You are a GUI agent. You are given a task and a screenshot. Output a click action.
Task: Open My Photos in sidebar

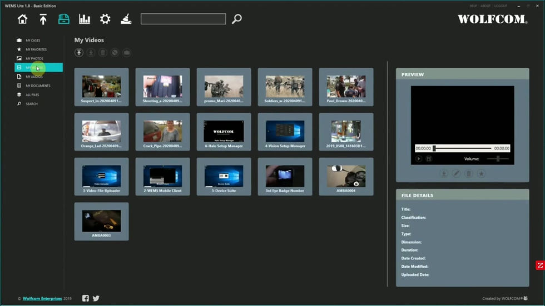[34, 58]
